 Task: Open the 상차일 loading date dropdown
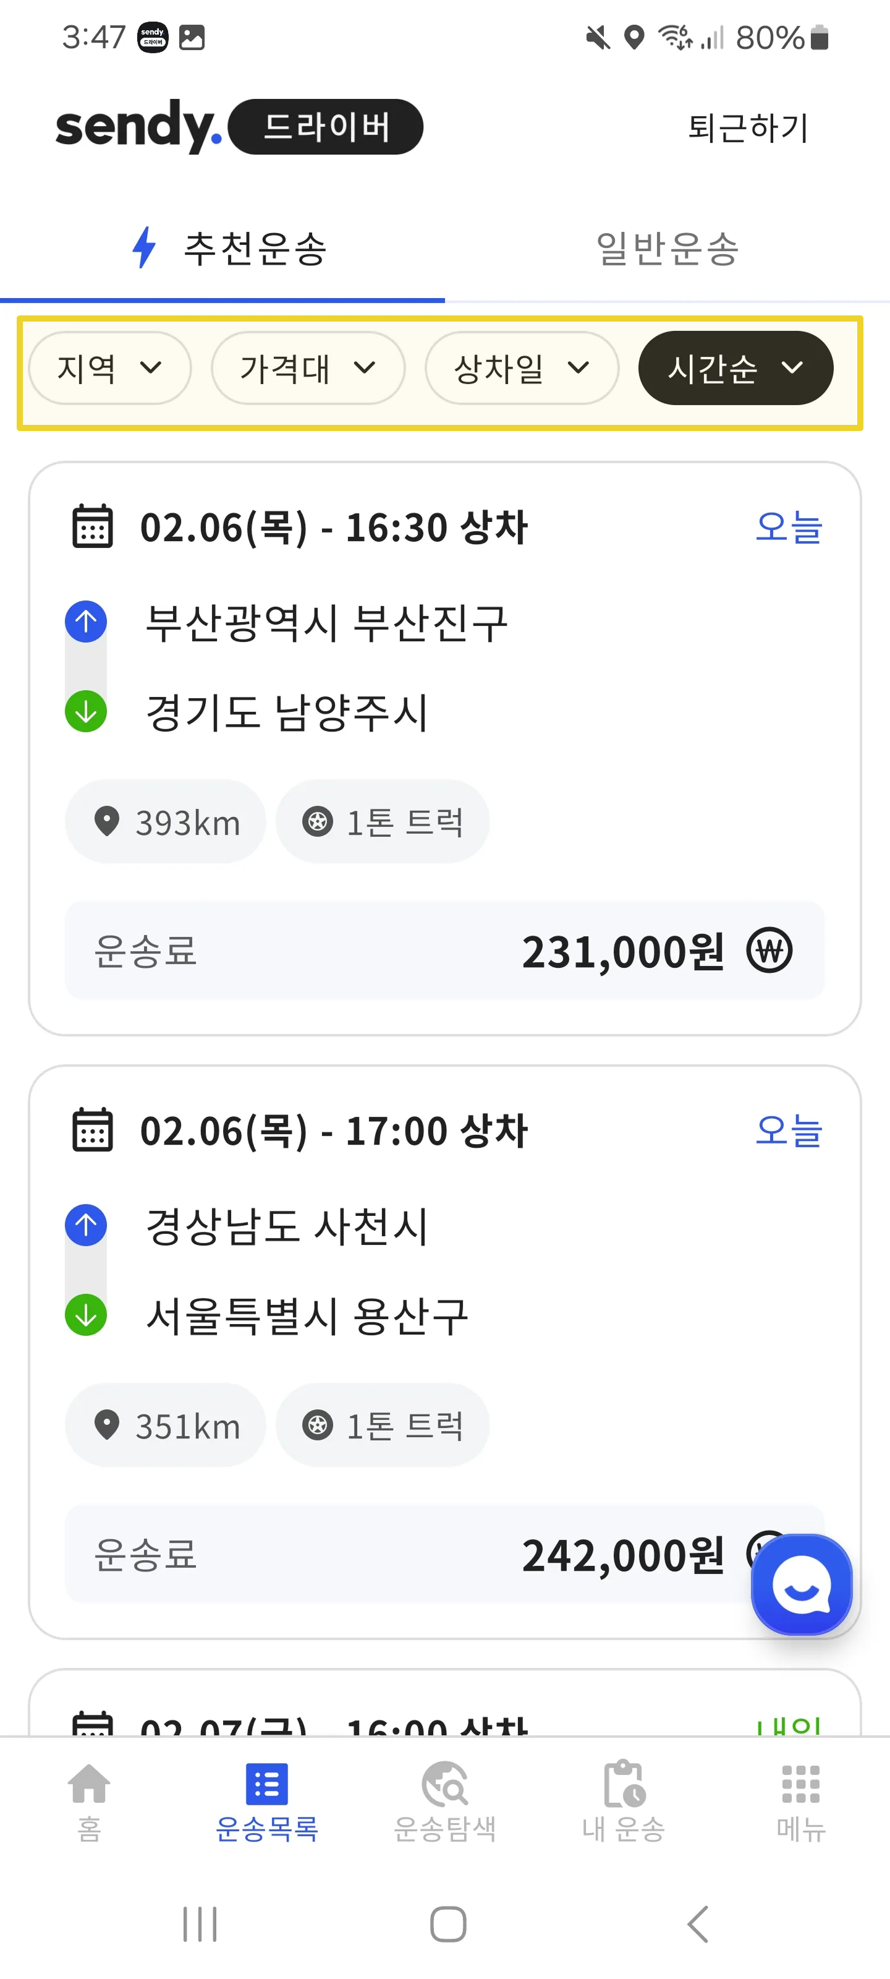coord(522,368)
